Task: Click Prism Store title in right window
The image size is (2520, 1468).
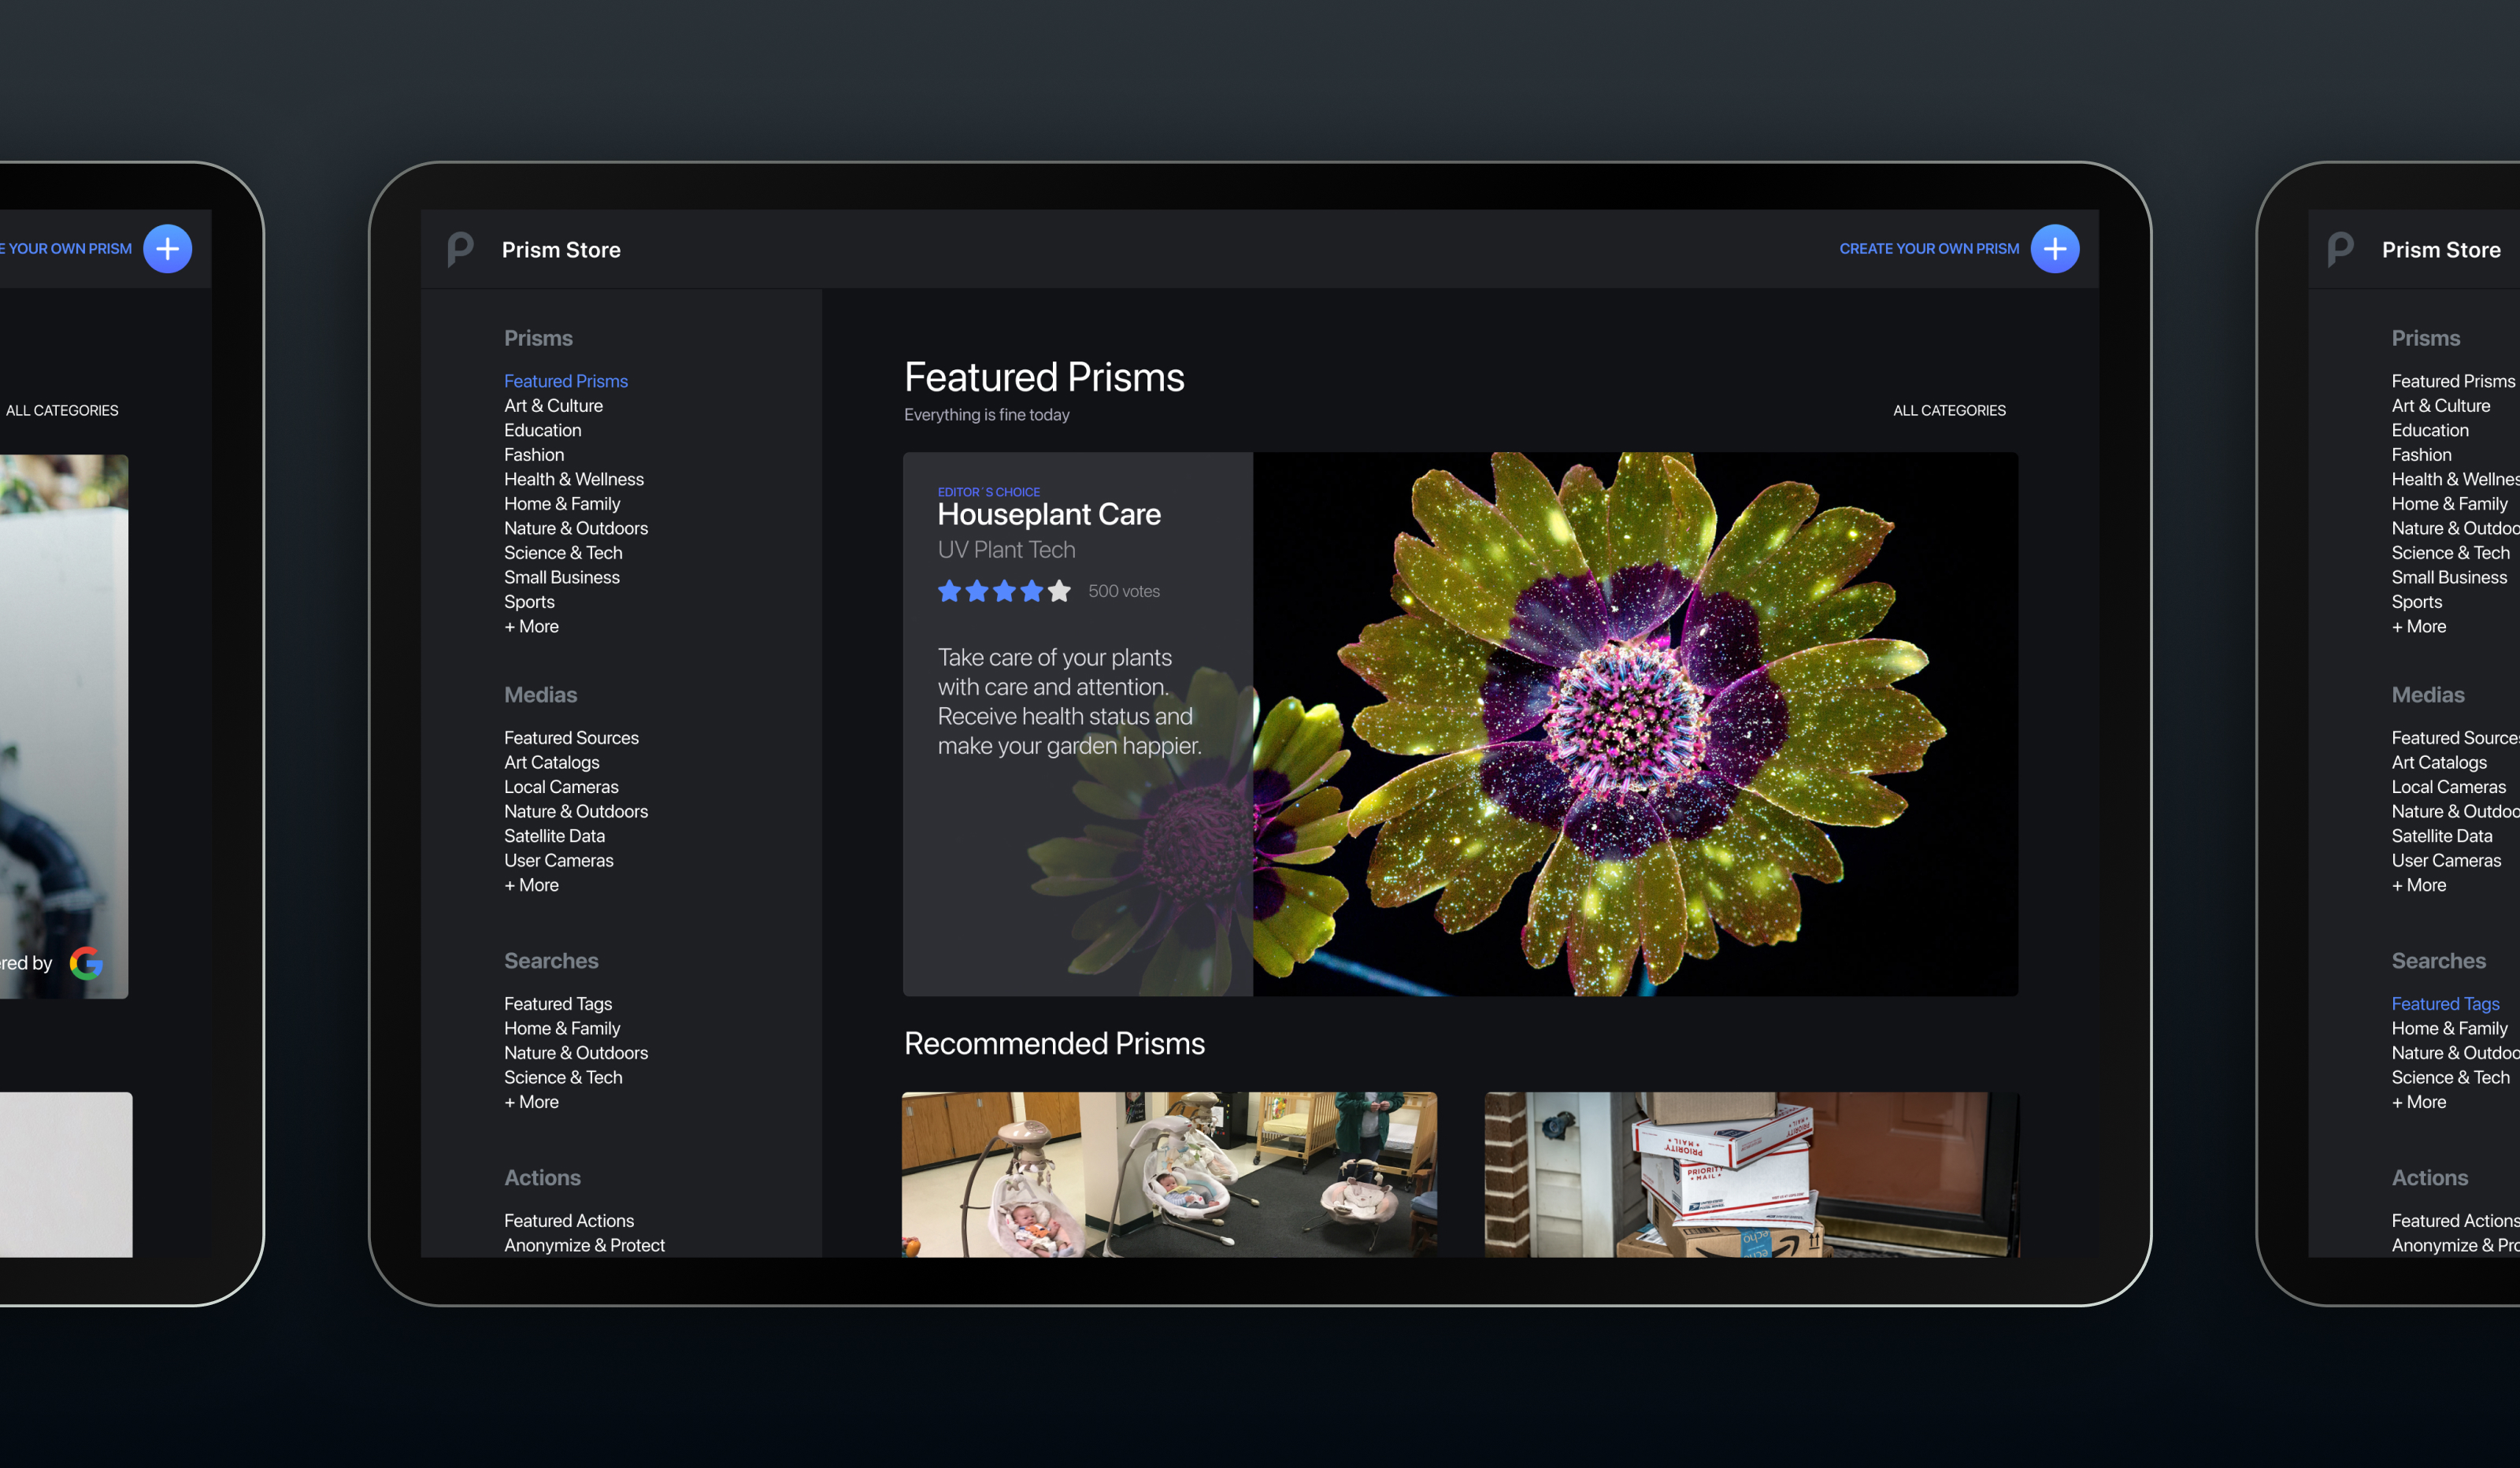Action: pyautogui.click(x=2441, y=250)
